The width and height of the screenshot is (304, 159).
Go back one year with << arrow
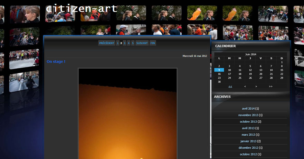tap(230, 87)
